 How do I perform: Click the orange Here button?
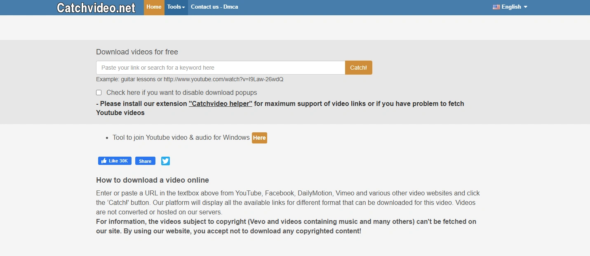click(259, 138)
